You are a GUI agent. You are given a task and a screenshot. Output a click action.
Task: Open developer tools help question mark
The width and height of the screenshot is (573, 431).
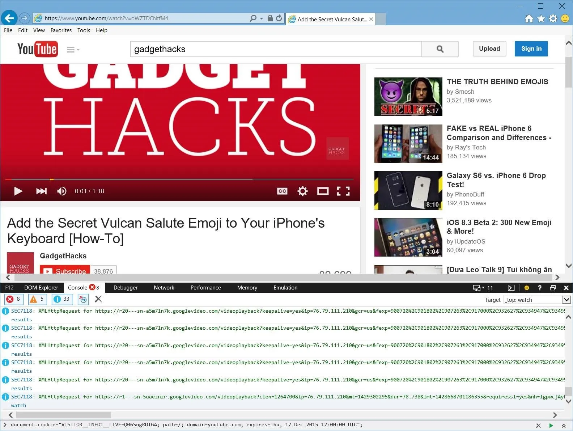(540, 288)
